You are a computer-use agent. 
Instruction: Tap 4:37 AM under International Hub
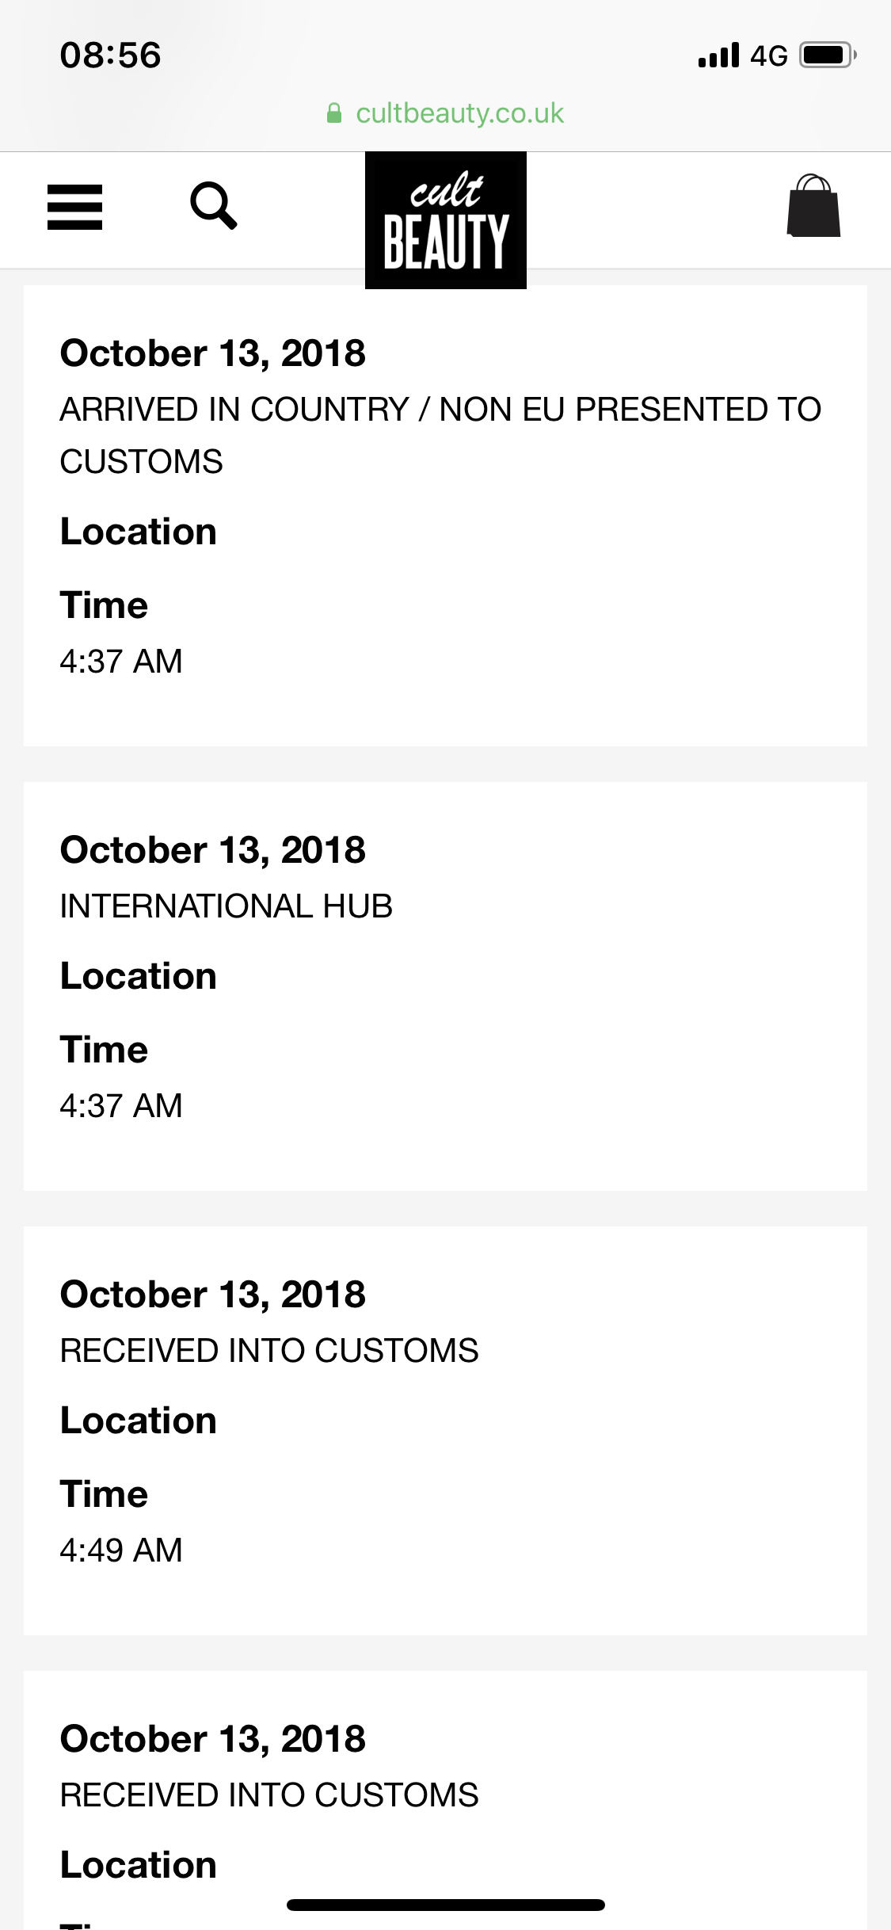(x=121, y=1106)
